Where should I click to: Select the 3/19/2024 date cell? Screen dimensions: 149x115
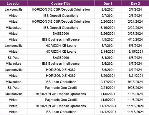point(108,28)
